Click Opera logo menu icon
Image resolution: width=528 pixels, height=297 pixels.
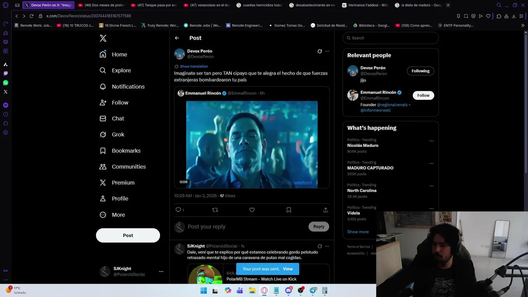click(x=5, y=5)
